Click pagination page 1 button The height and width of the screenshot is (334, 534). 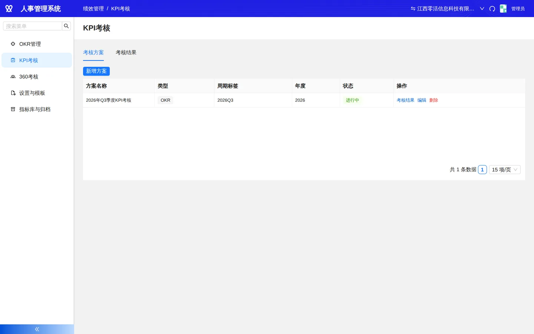click(482, 170)
